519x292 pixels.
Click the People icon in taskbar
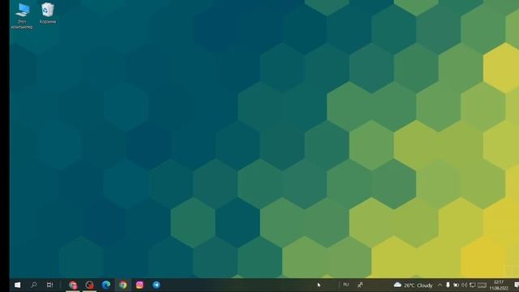360,285
